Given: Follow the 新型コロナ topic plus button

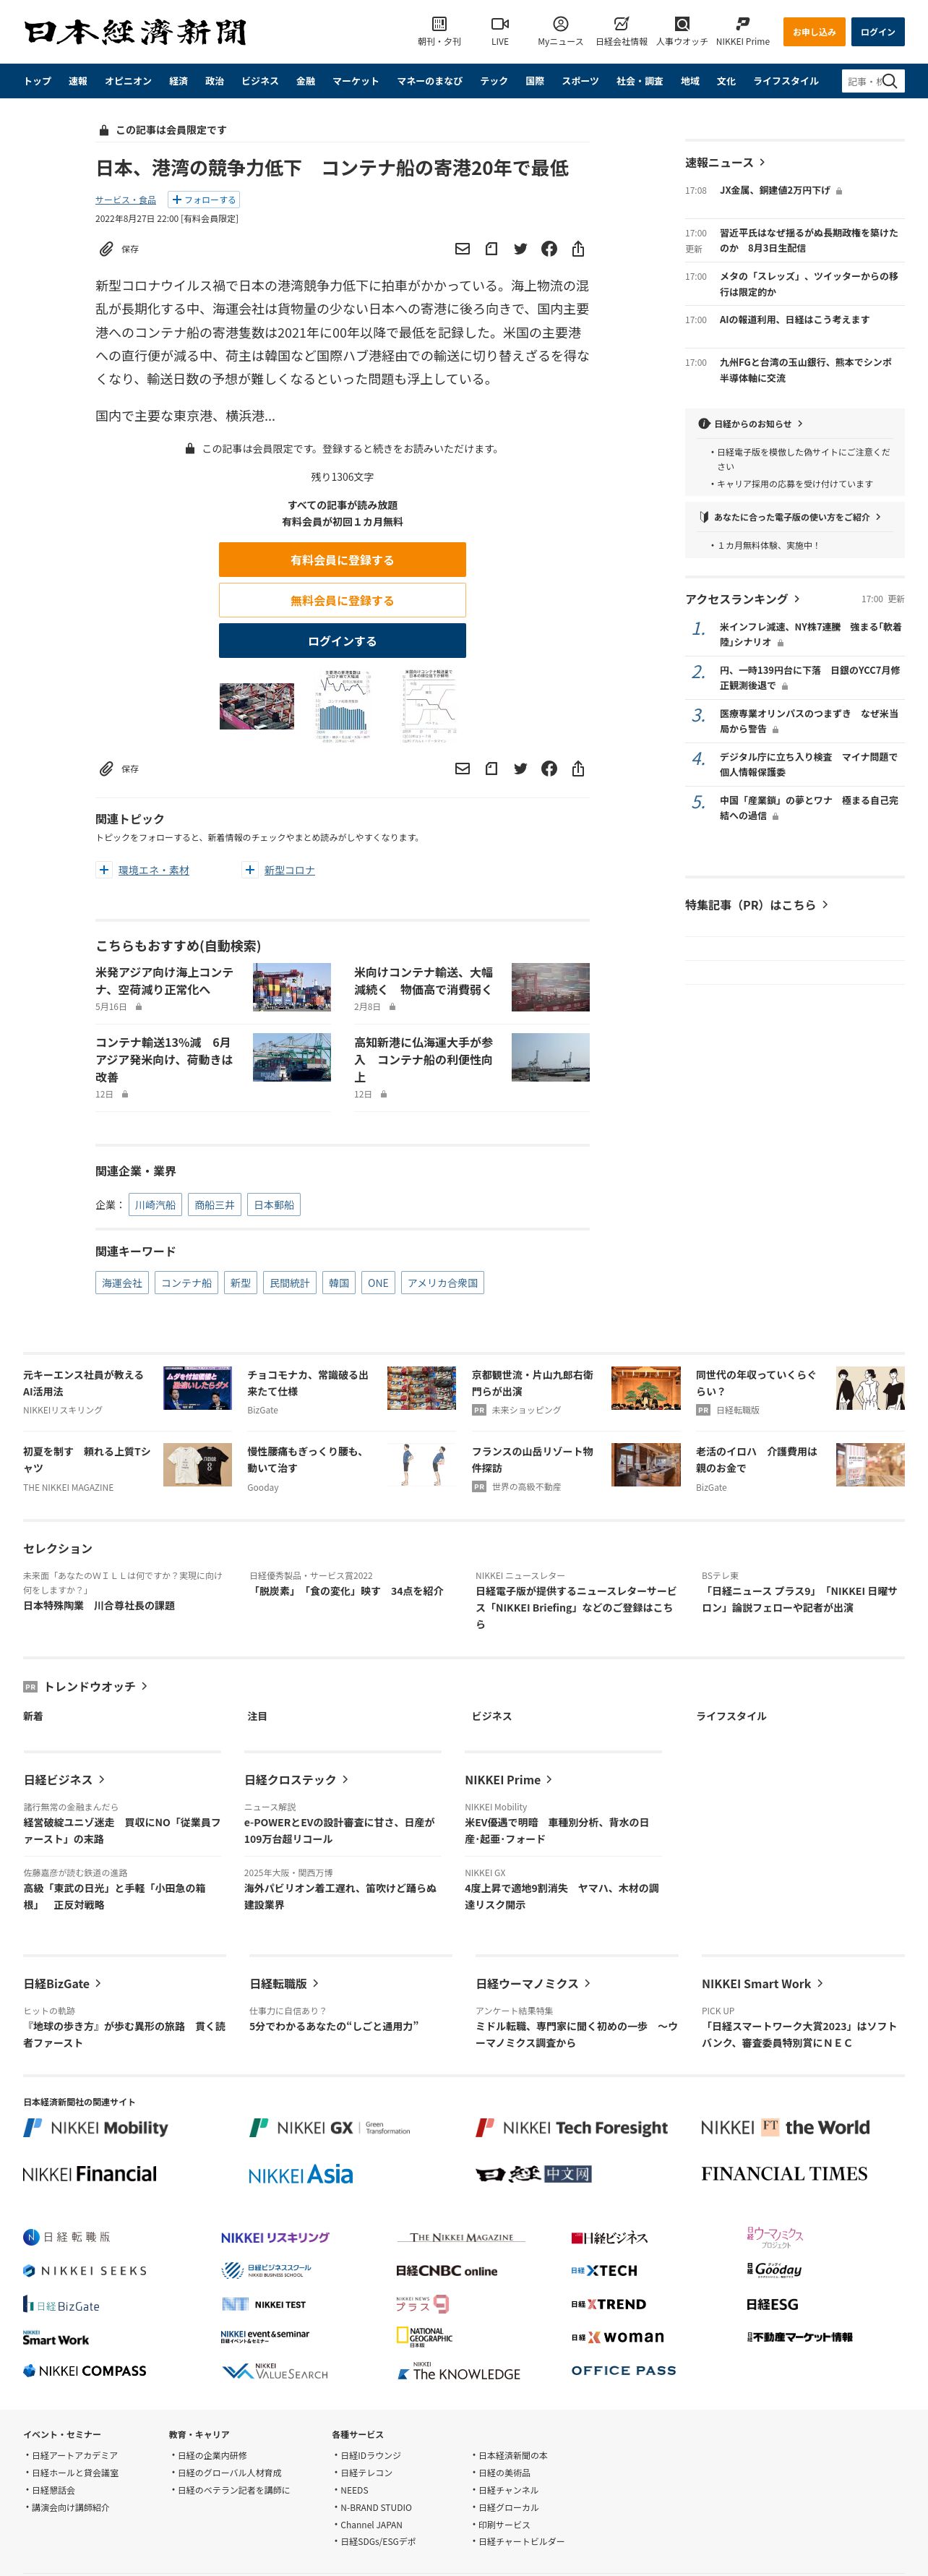Looking at the screenshot, I should tap(250, 870).
